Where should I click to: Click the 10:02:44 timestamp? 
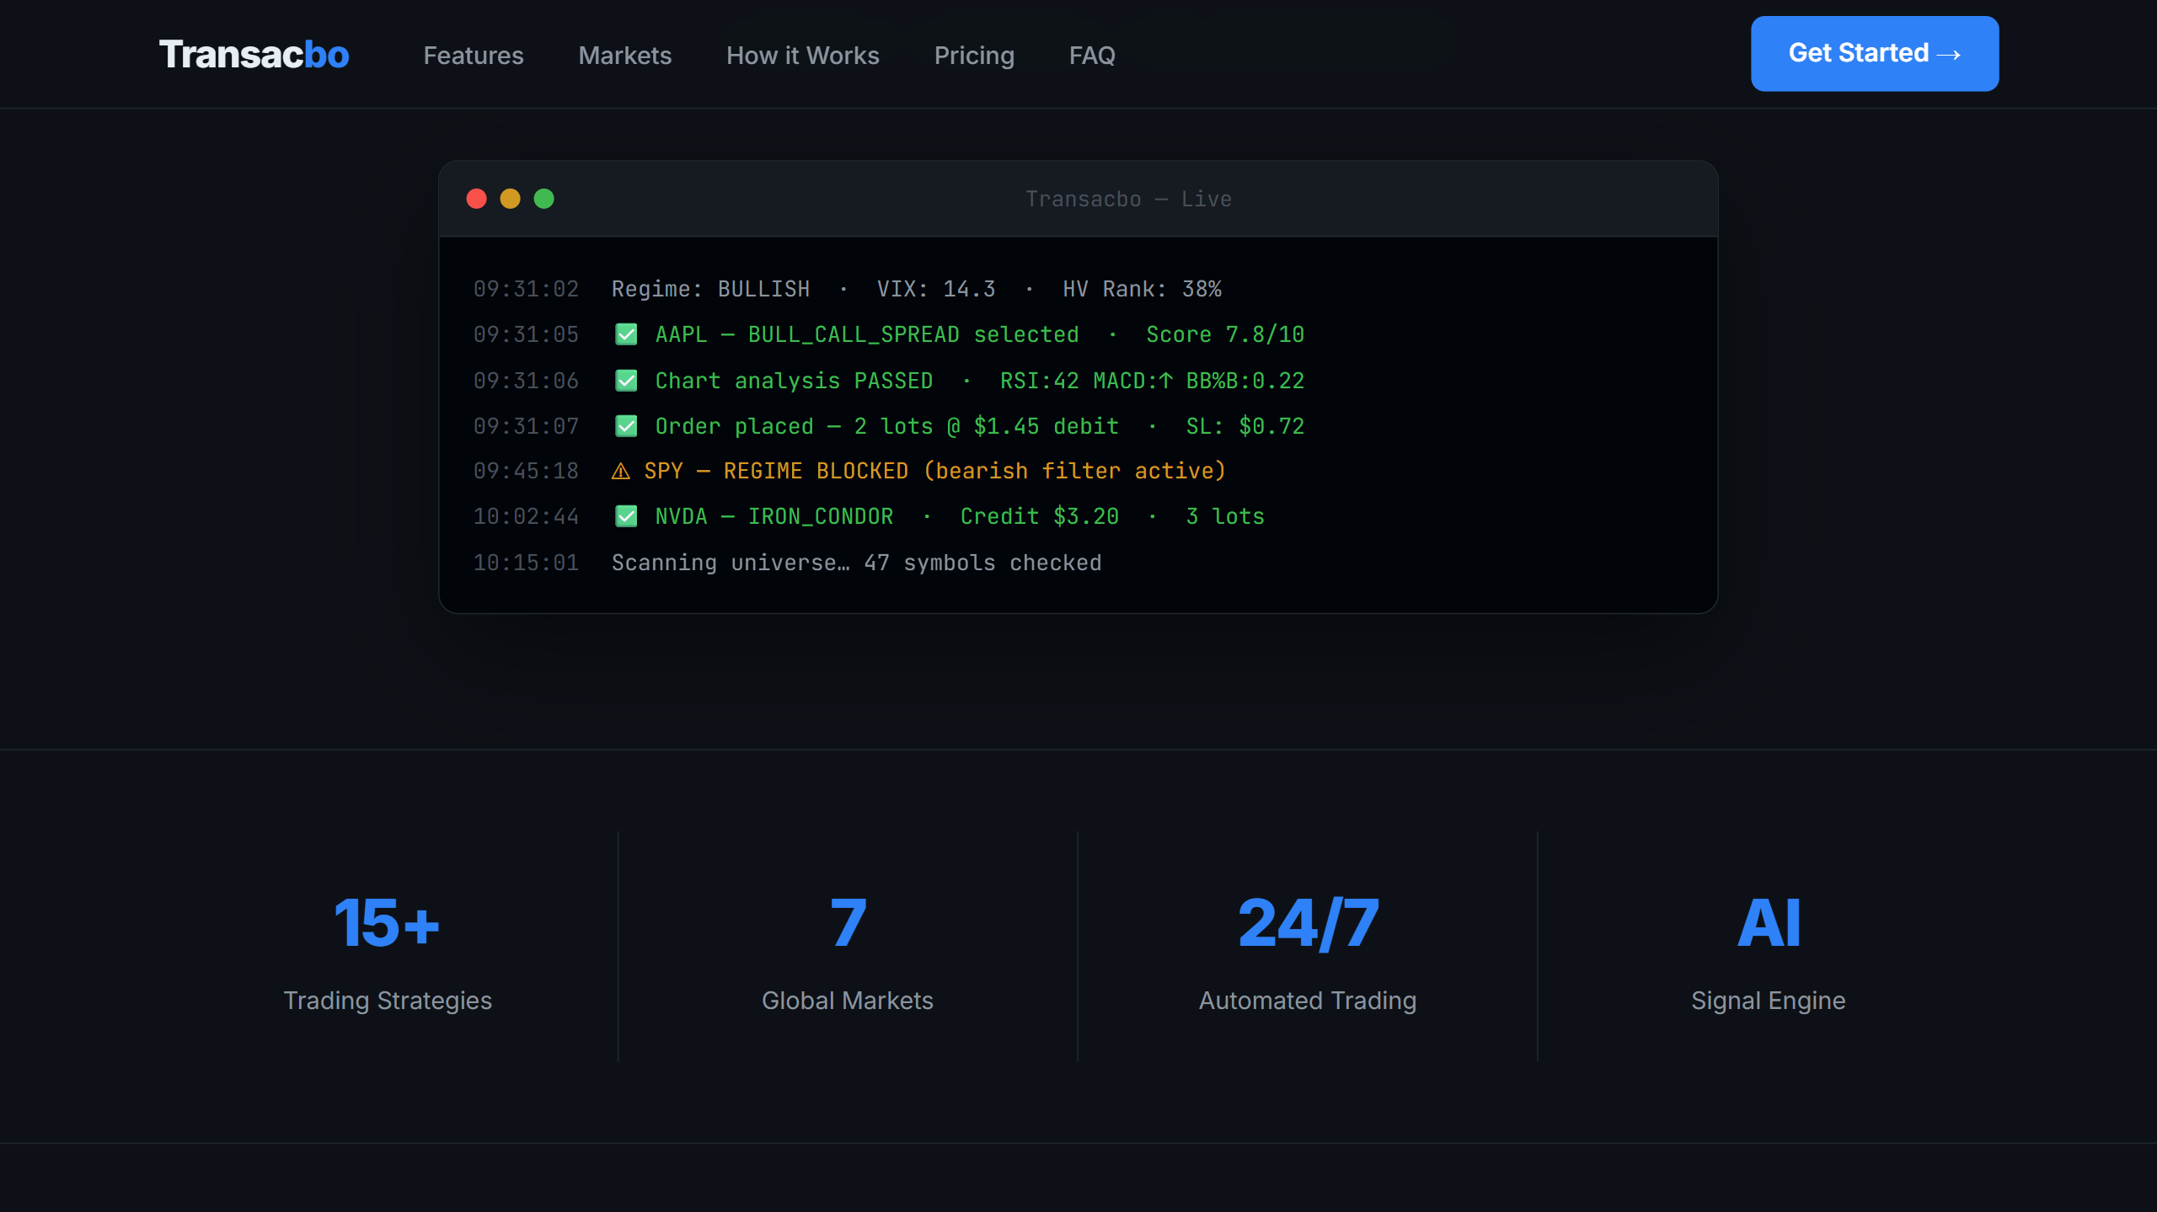click(x=526, y=516)
